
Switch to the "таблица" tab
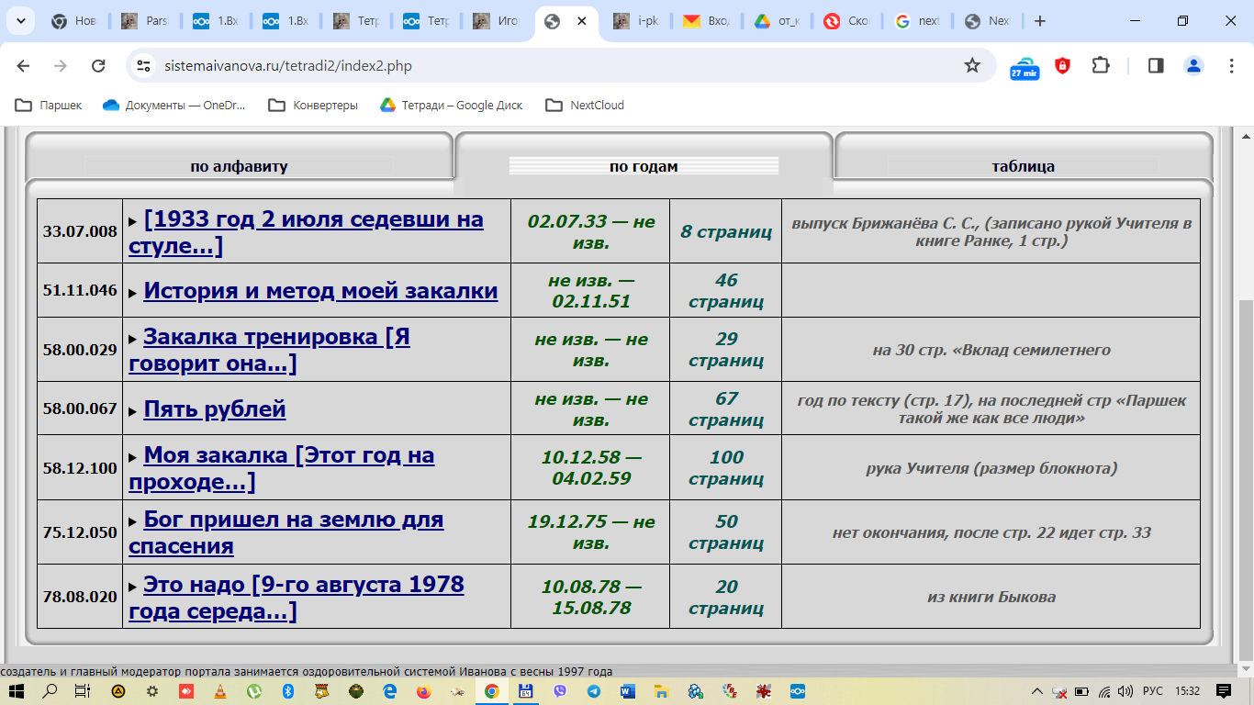pos(1023,166)
